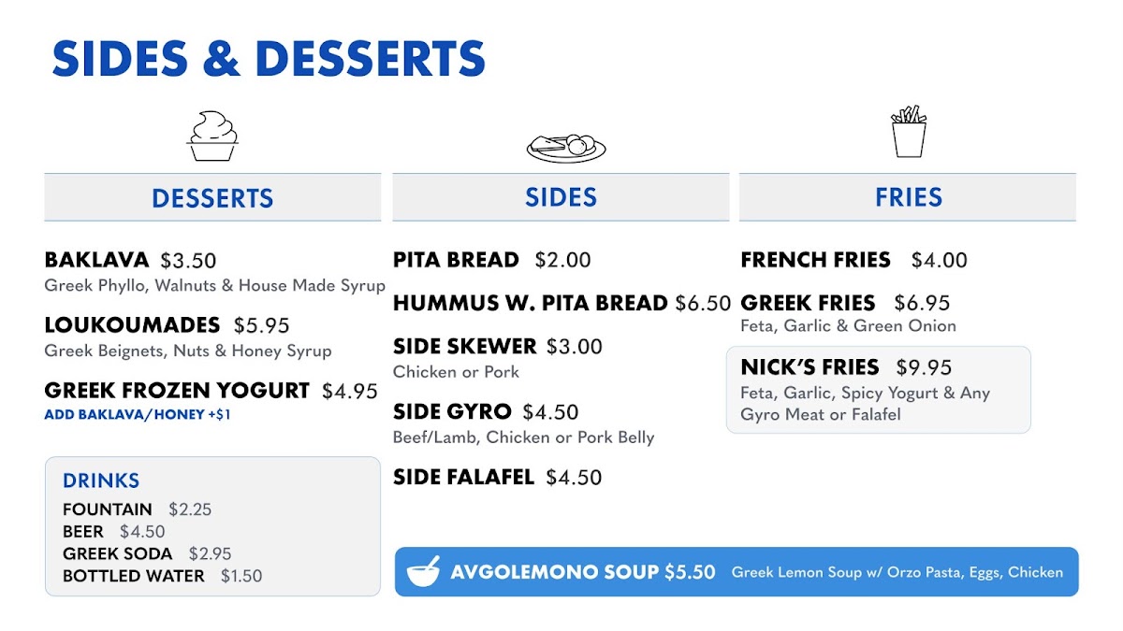This screenshot has width=1123, height=631.
Task: Select Greek Fries menu item
Action: [x=848, y=313]
